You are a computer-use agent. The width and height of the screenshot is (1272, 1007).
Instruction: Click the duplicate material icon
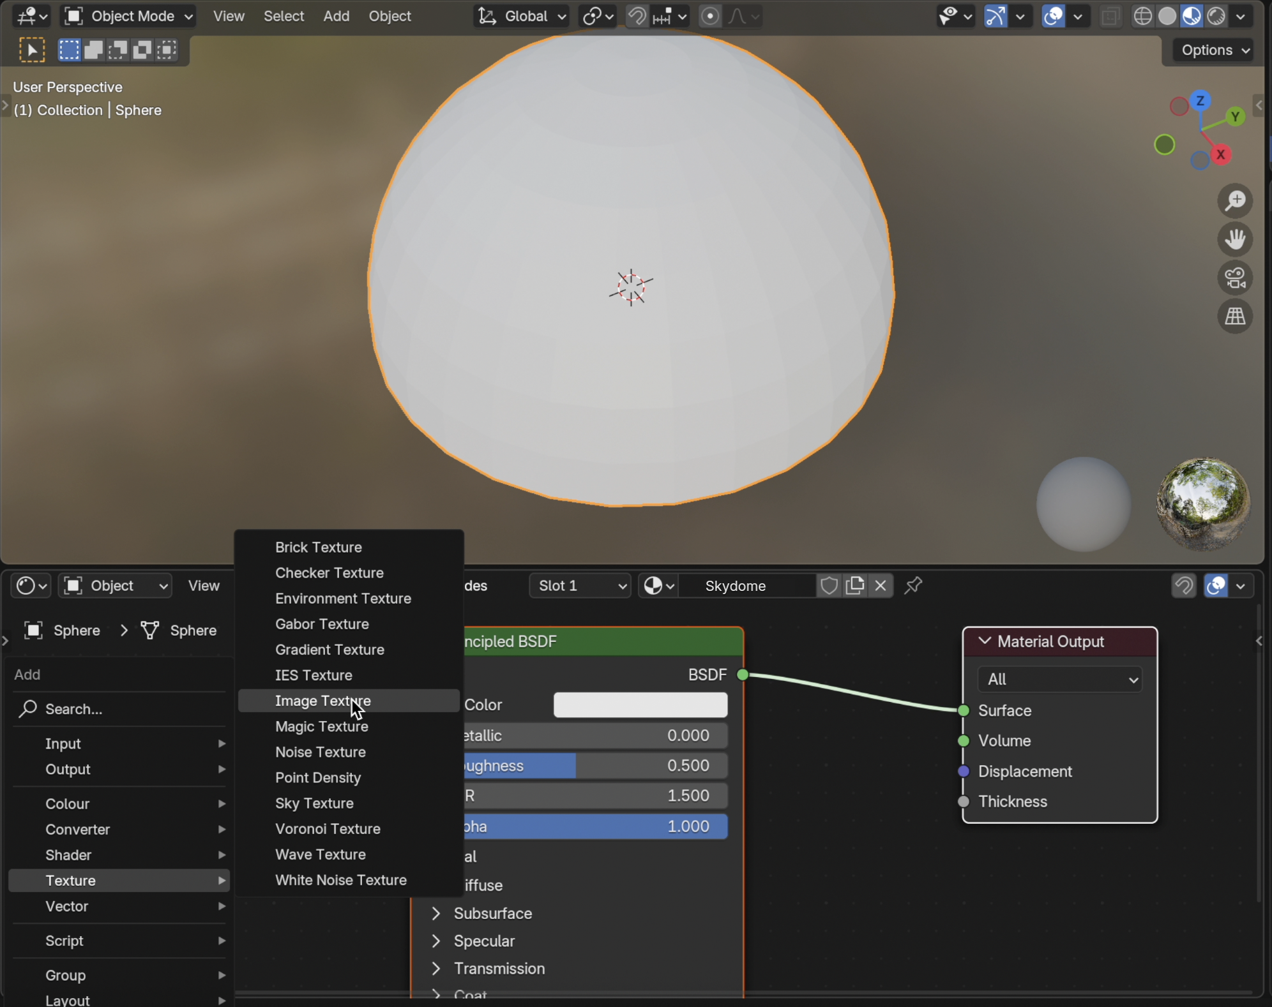pyautogui.click(x=854, y=585)
